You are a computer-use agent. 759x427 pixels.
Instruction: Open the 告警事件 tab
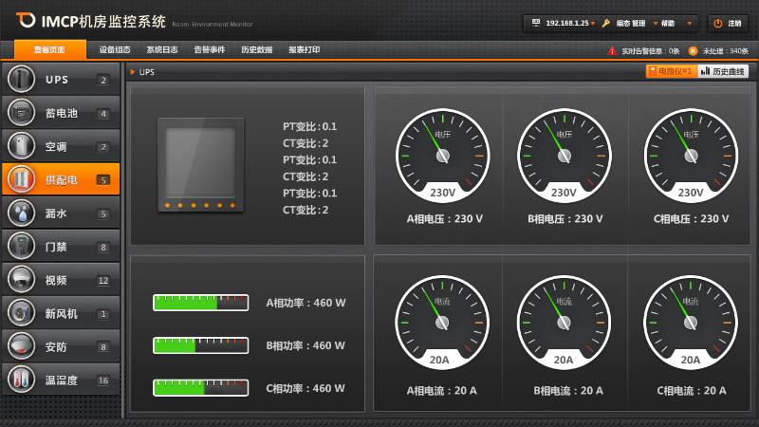(x=209, y=49)
